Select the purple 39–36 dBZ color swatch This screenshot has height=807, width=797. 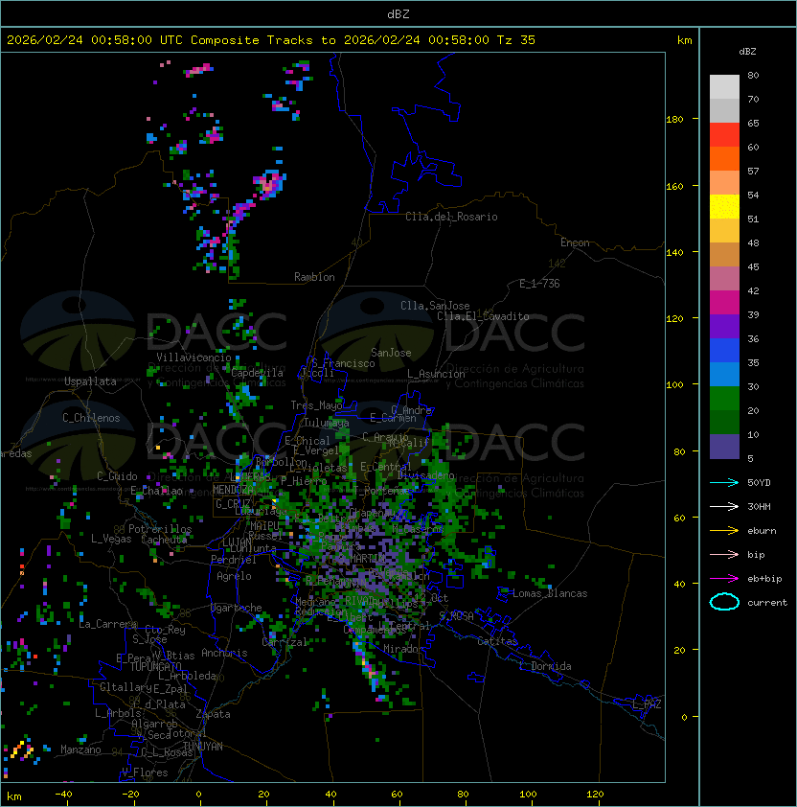click(724, 326)
